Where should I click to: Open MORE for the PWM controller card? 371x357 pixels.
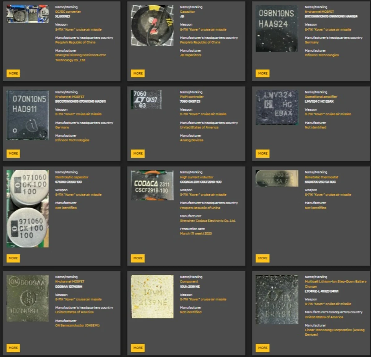[x=138, y=153]
